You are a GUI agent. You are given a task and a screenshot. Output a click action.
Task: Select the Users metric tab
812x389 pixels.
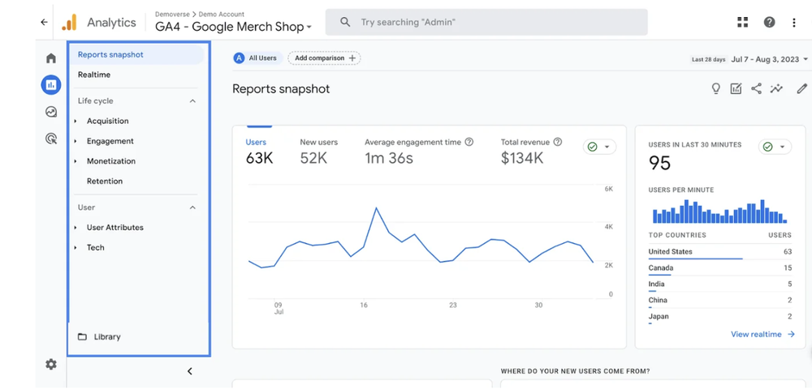point(259,152)
